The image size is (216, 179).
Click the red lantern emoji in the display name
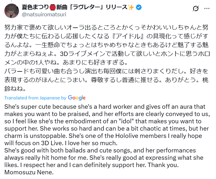52,7
